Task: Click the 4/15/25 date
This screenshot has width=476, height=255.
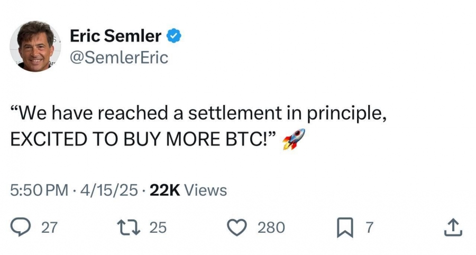Action: [x=109, y=191]
